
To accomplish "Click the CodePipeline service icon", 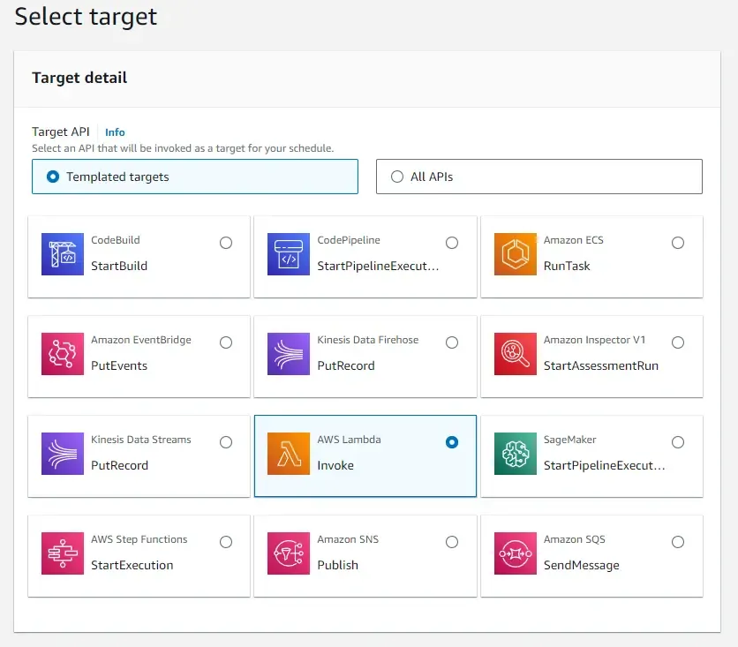I will click(x=289, y=253).
